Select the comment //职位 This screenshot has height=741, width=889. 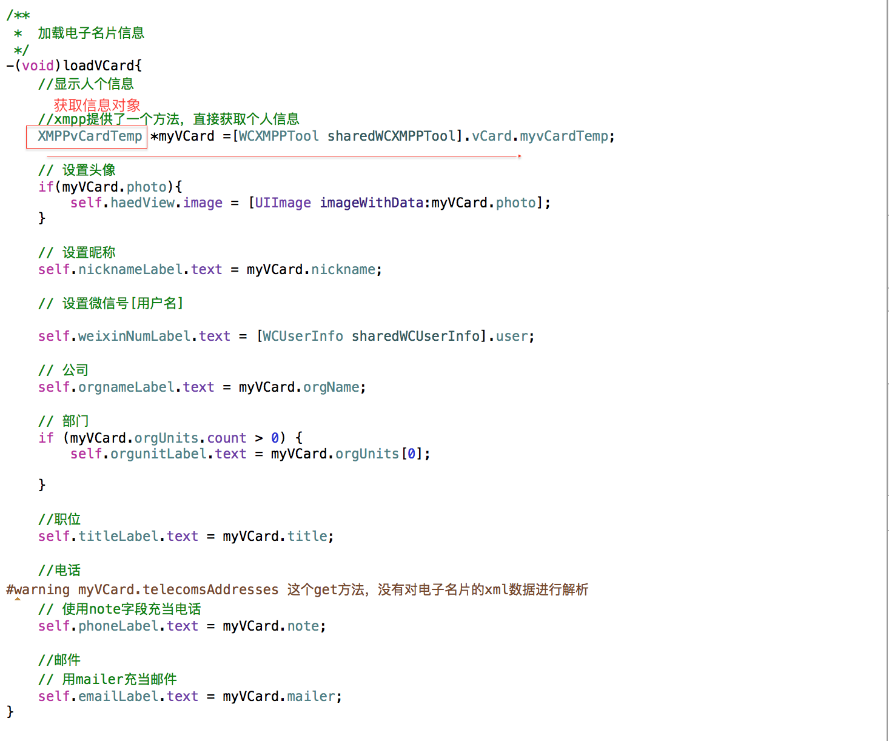pyautogui.click(x=59, y=519)
